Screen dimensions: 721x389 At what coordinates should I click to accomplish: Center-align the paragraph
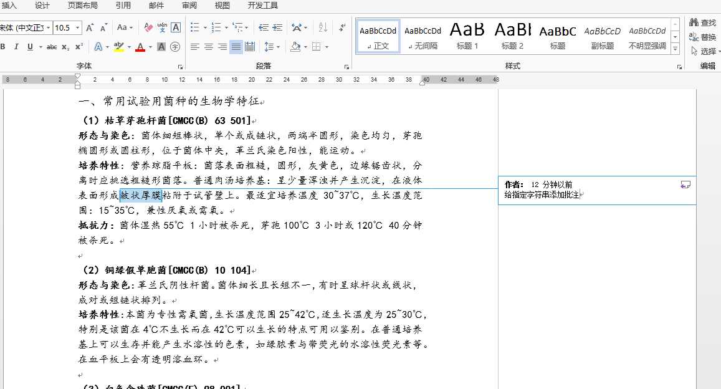[x=209, y=46]
